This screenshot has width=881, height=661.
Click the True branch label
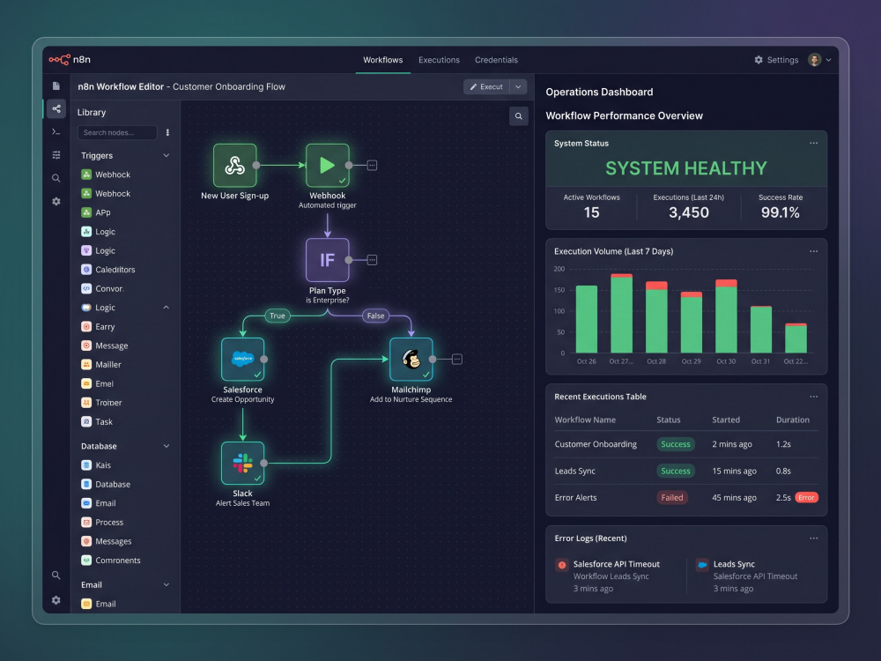point(277,316)
